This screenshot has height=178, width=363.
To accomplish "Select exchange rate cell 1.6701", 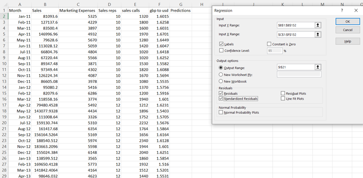I will coord(159,34).
